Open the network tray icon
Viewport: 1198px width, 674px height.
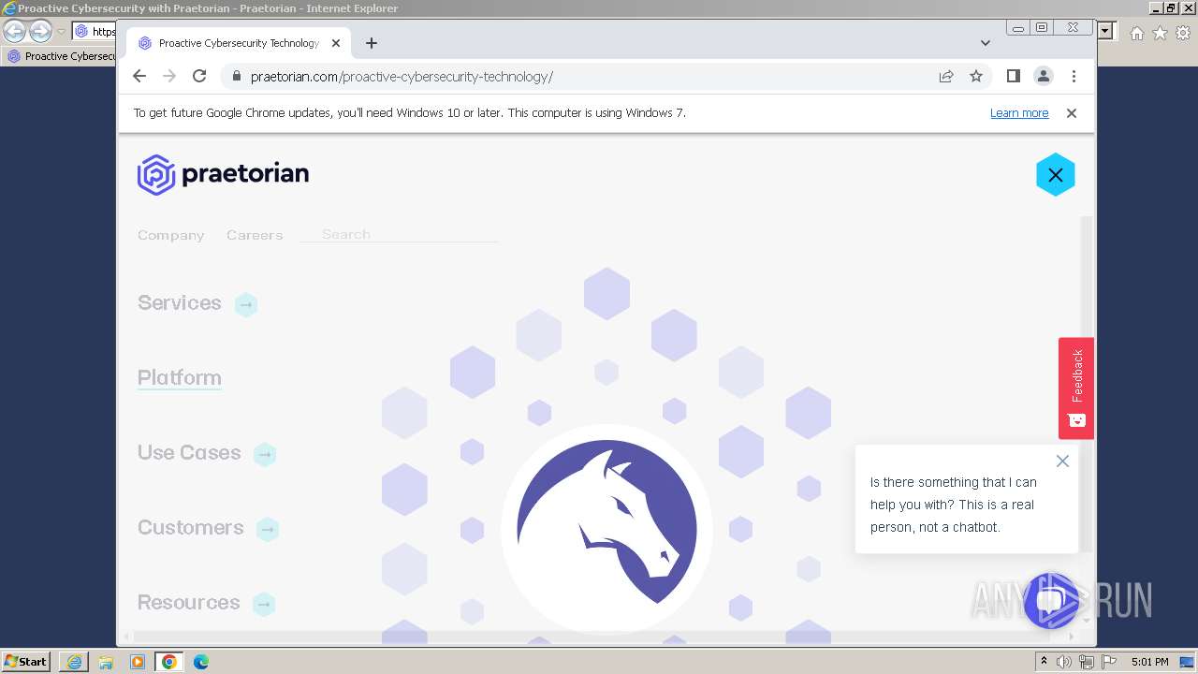pos(1087,662)
